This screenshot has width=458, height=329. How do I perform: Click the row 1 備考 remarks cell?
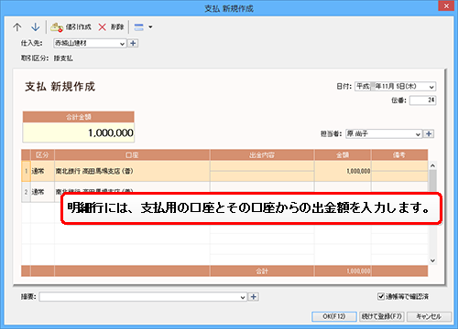point(399,171)
